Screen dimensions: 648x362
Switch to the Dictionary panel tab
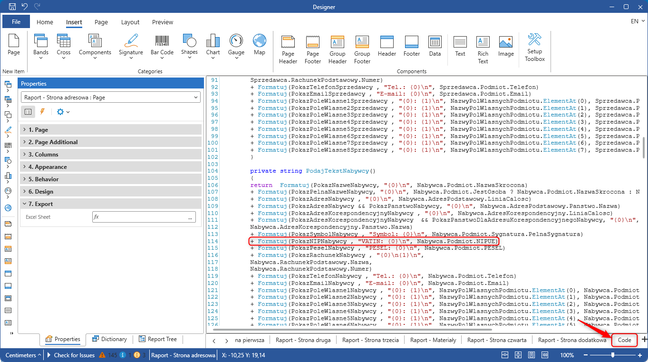(109, 339)
